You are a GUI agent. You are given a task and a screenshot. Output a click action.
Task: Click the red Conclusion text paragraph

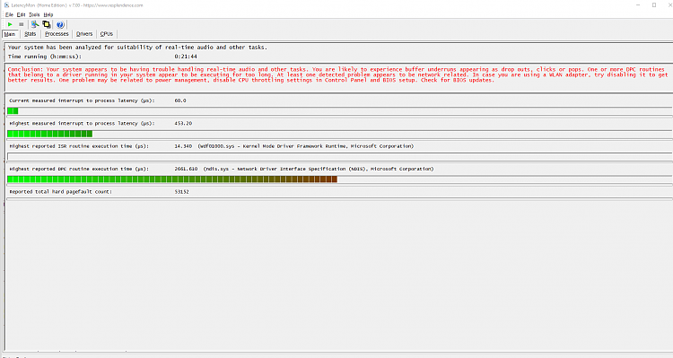pyautogui.click(x=337, y=74)
